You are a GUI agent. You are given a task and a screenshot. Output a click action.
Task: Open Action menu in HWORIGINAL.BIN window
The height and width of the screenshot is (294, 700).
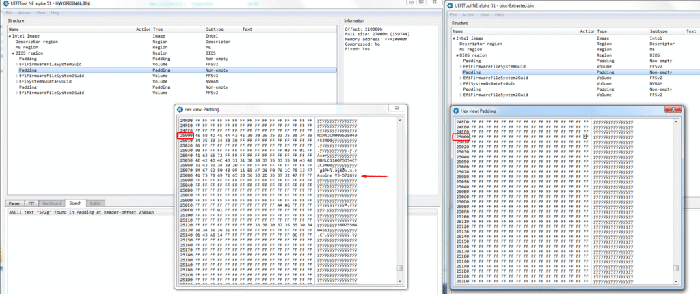(25, 13)
